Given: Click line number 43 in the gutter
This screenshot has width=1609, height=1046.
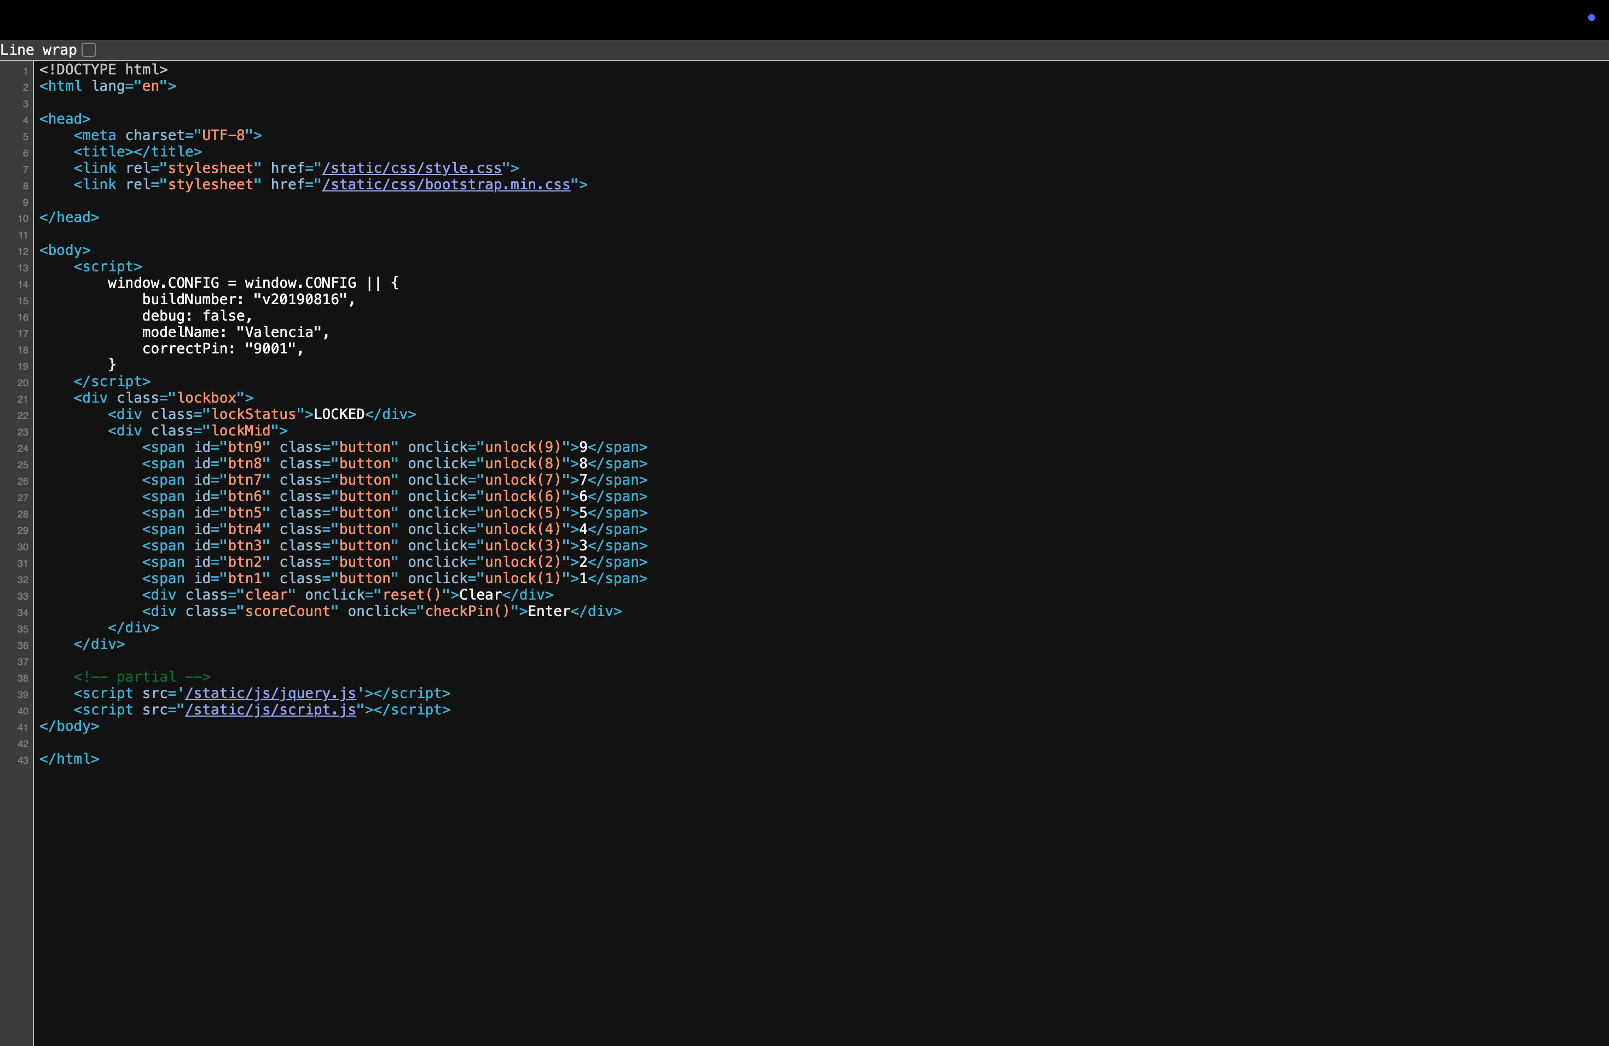Looking at the screenshot, I should [23, 760].
